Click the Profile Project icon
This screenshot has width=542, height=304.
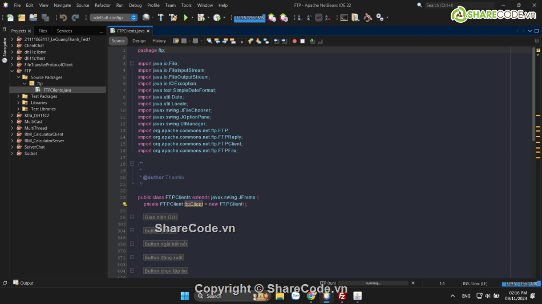(217, 18)
